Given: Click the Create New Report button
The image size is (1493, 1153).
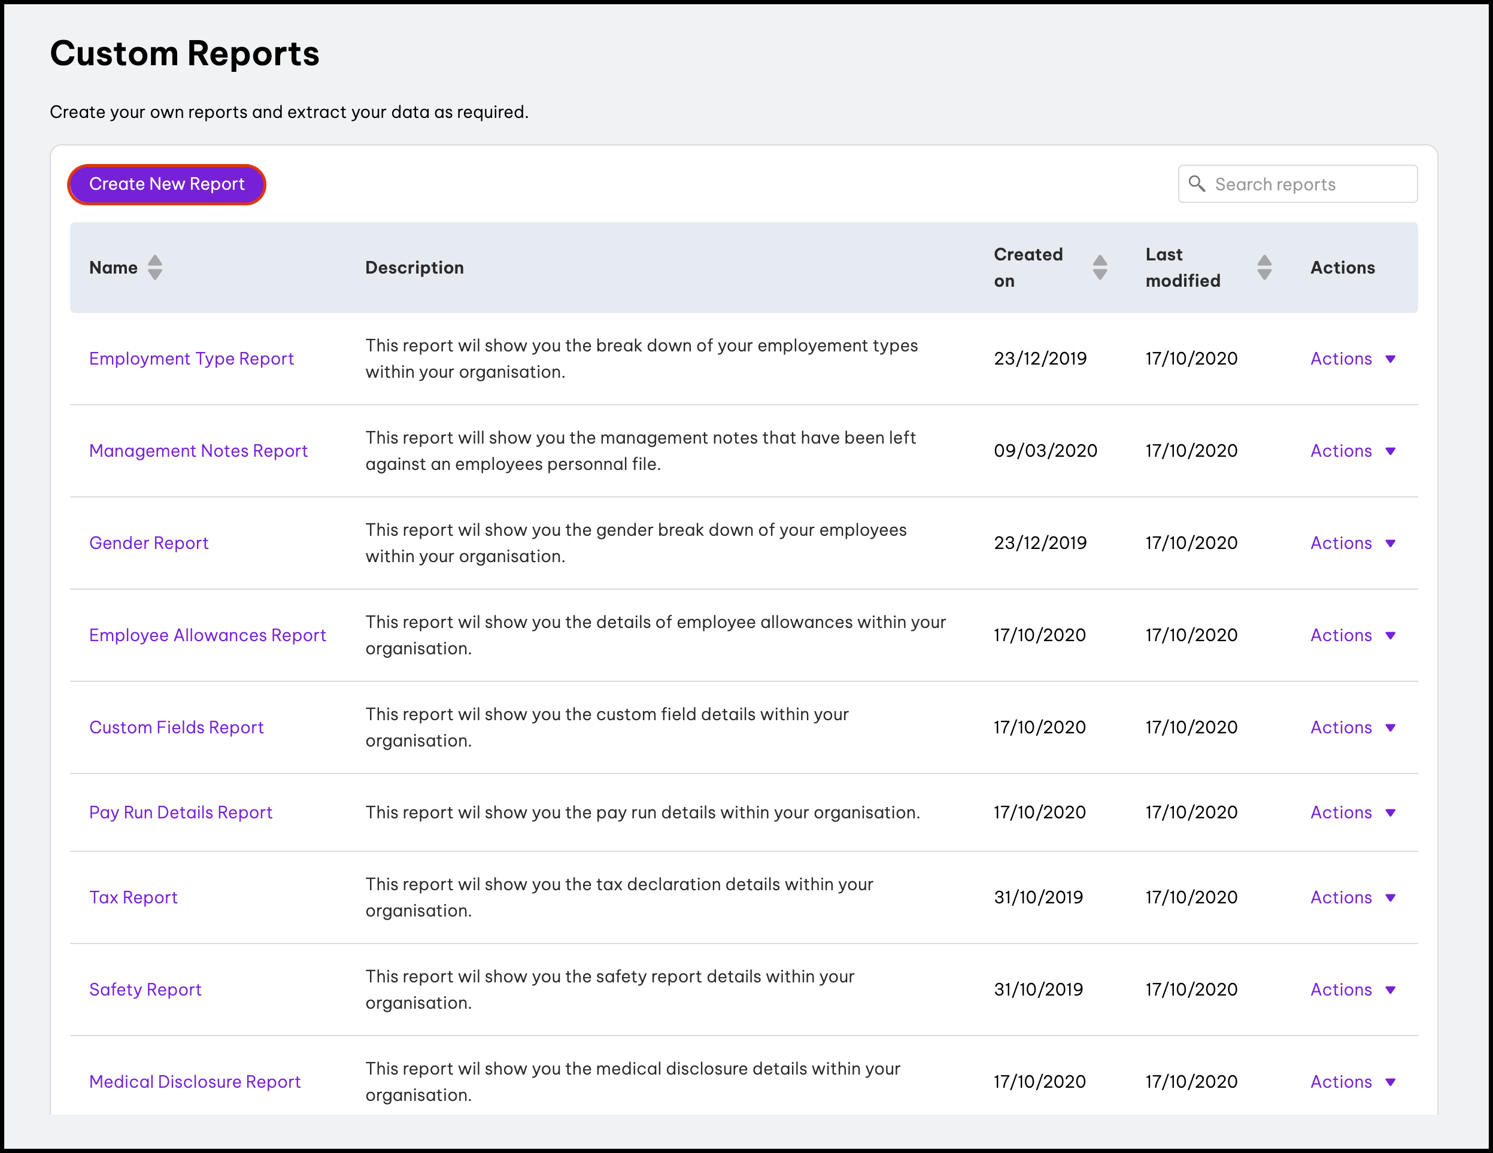Looking at the screenshot, I should [166, 184].
